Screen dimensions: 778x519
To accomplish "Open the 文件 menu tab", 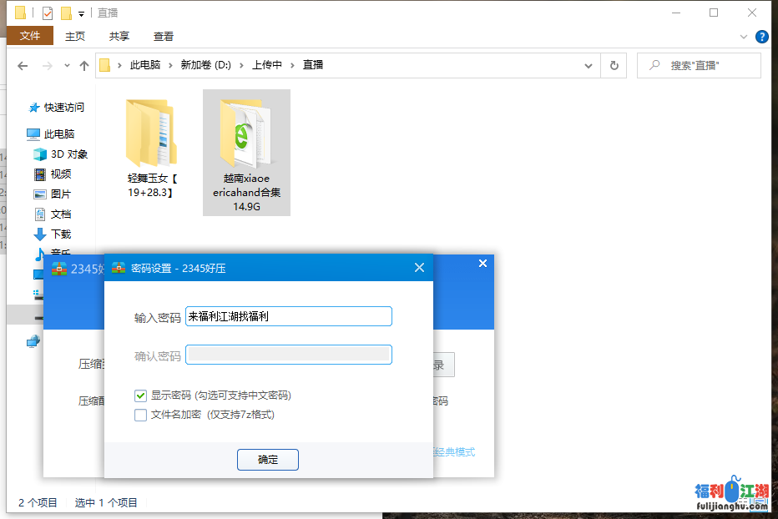I will tap(30, 36).
